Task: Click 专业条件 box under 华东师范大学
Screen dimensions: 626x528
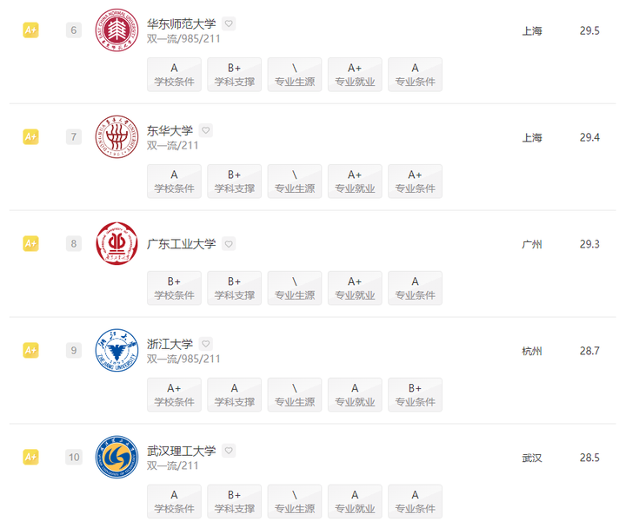Action: 415,75
